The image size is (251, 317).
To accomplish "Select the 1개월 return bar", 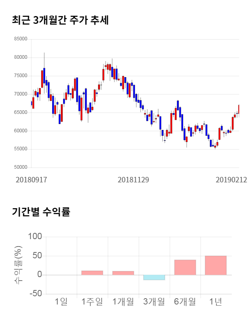I will [123, 273].
